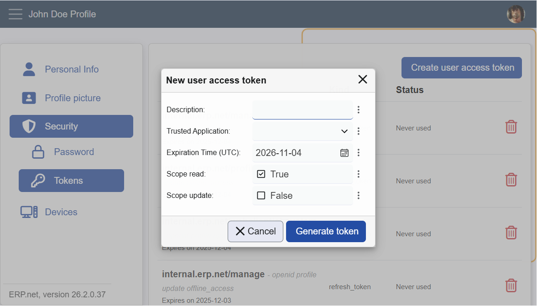
Task: Enable the Scope update checkbox
Action: [261, 195]
